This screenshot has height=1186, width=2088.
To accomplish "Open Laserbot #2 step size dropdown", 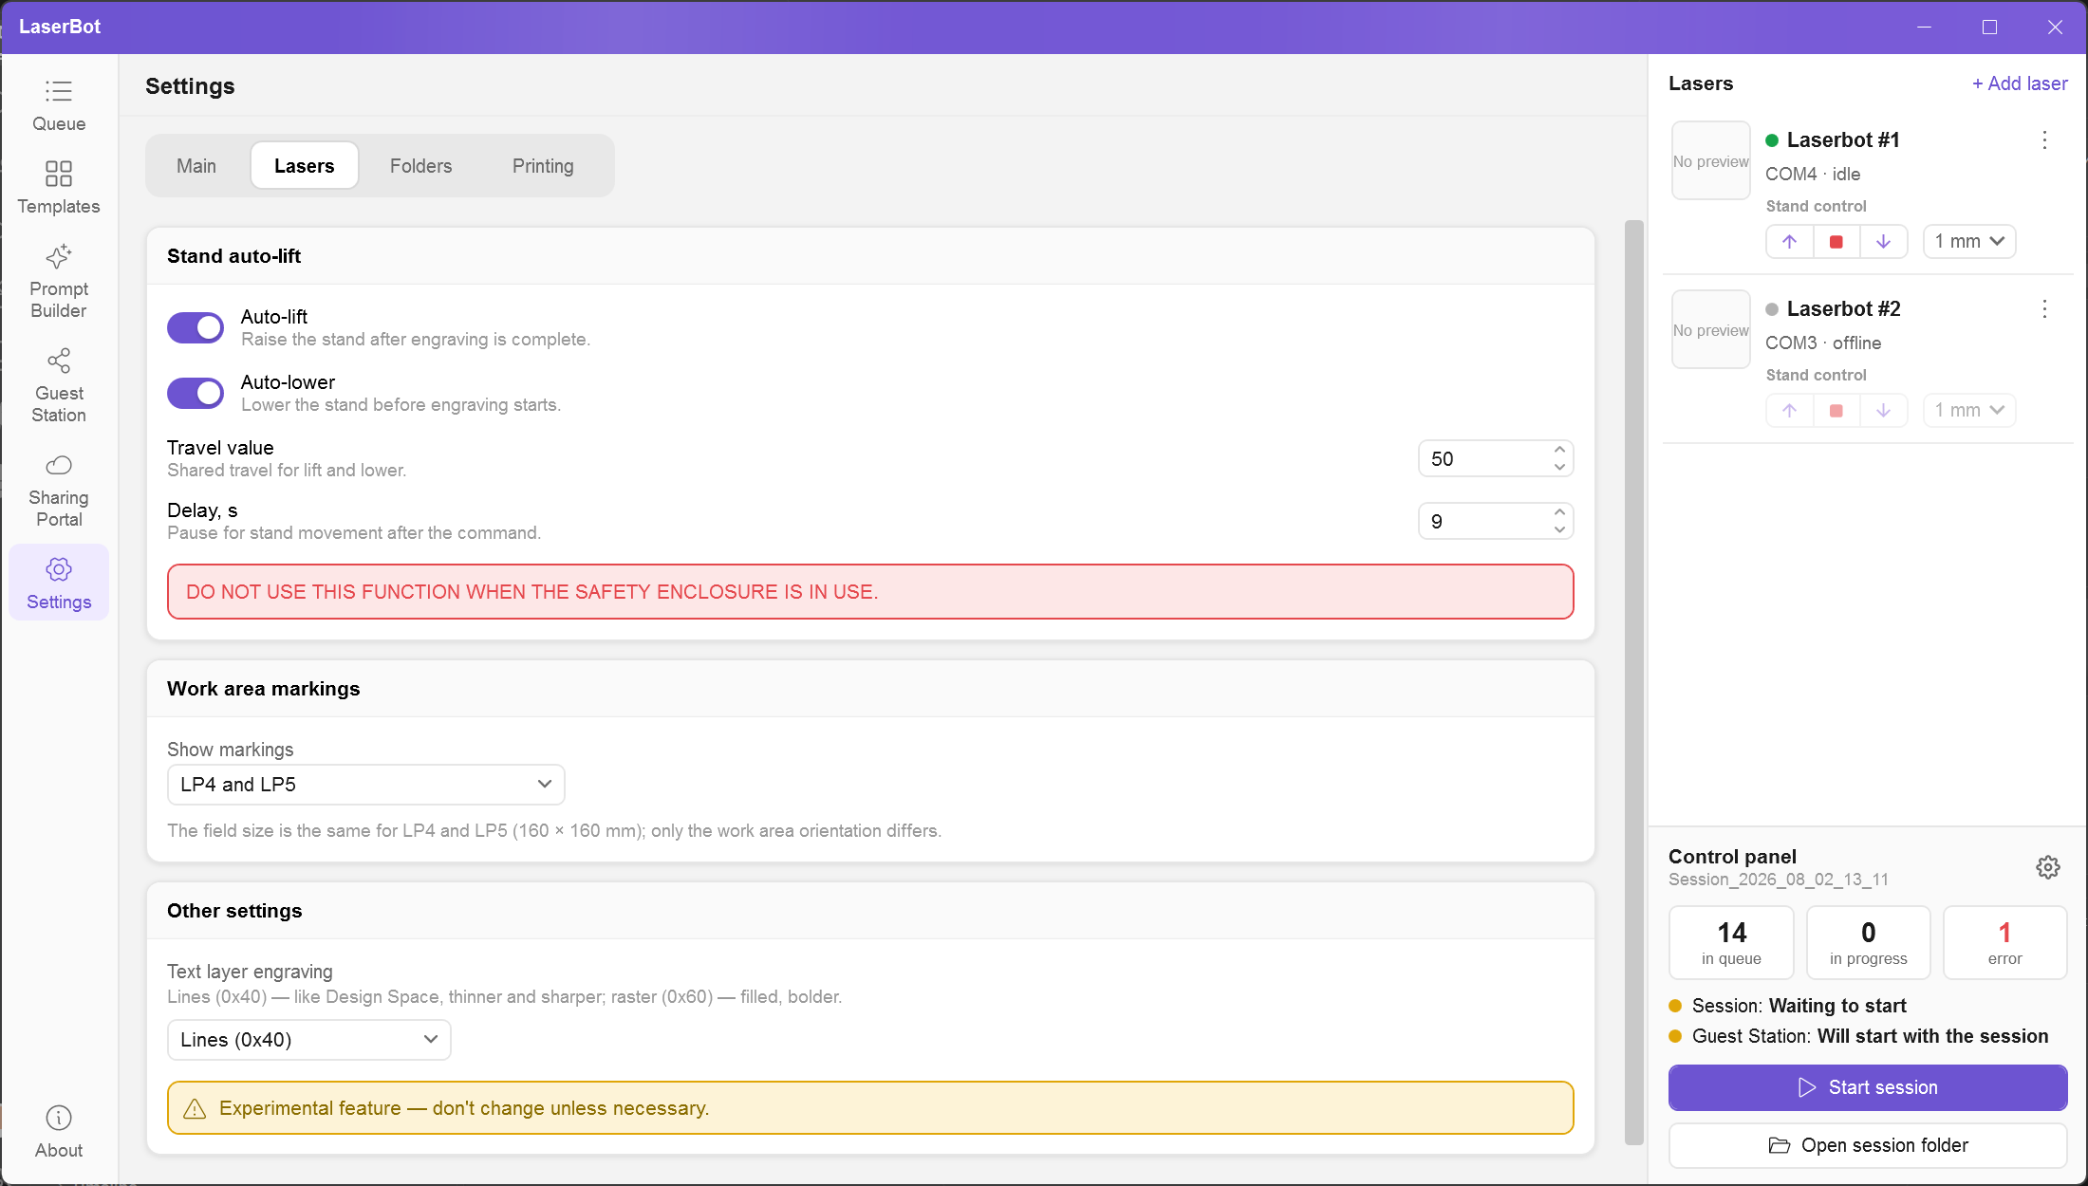I will [x=1969, y=411].
